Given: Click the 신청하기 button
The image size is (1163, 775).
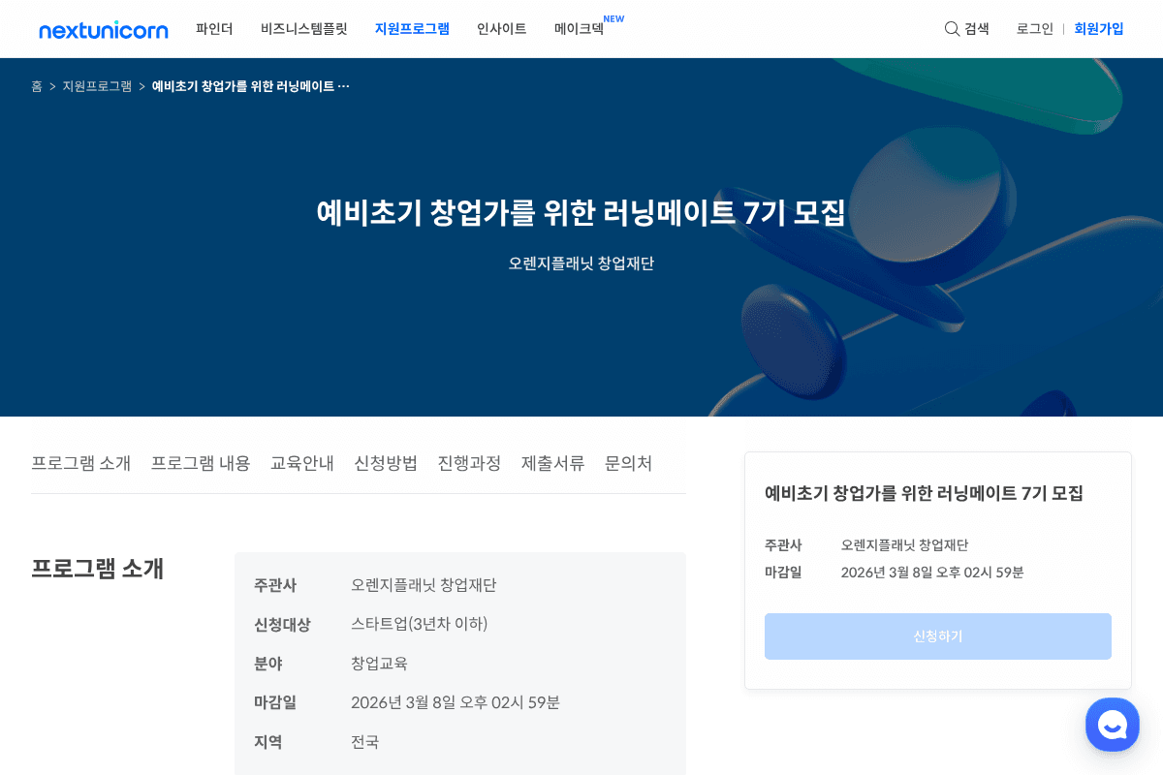Looking at the screenshot, I should (938, 636).
